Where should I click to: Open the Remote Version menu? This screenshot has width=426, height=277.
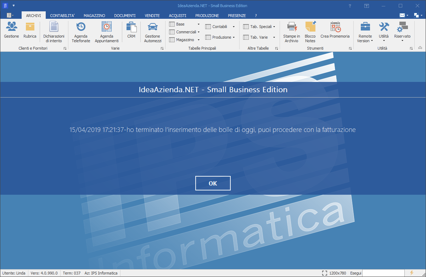tap(365, 32)
